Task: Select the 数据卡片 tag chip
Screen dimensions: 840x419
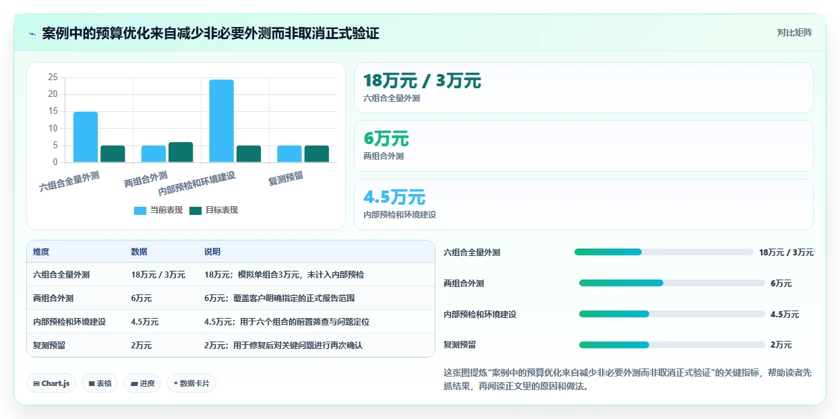Action: click(191, 383)
